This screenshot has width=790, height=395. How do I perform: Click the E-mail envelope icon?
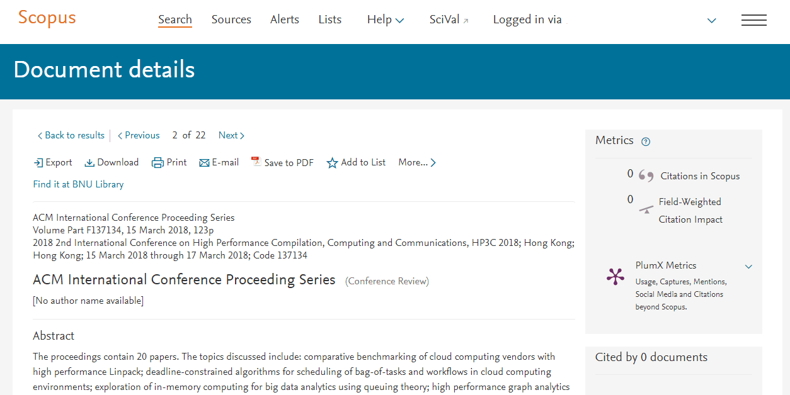[x=204, y=163]
